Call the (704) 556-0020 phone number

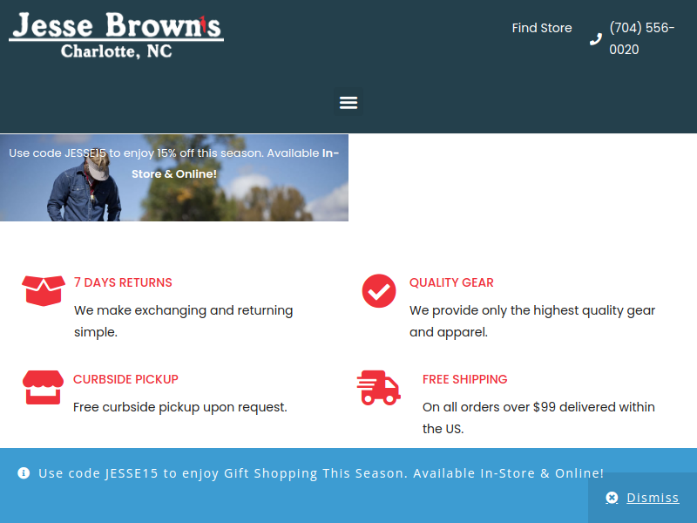click(641, 38)
